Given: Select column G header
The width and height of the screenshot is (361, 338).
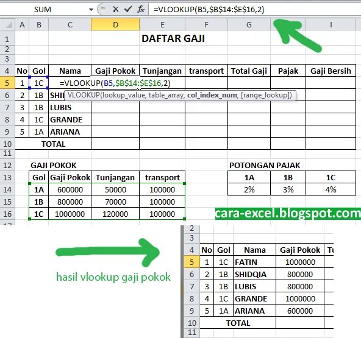Looking at the screenshot, I should pos(249,24).
